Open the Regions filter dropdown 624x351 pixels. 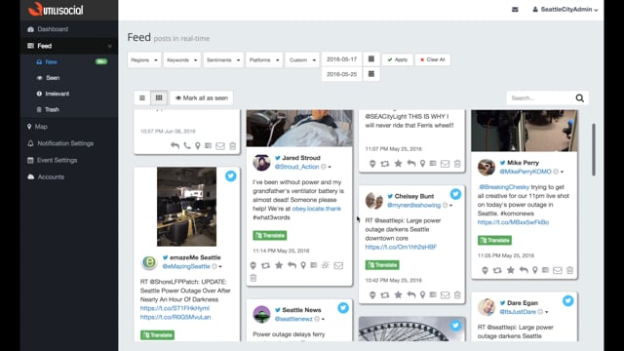click(144, 60)
